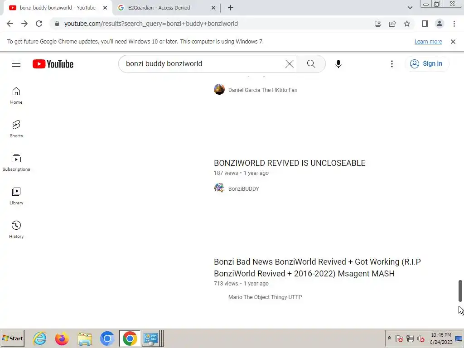Screen dimensions: 464x348
Task: Open Subscriptions in the sidebar
Action: (x=16, y=163)
